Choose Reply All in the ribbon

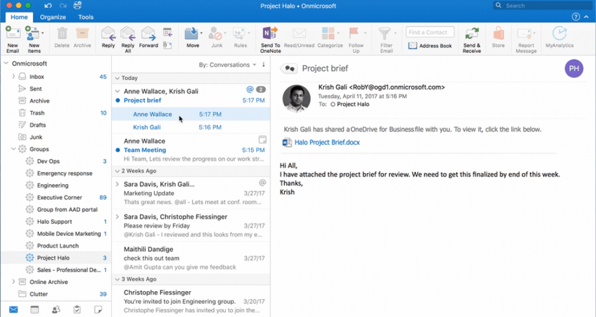tap(128, 40)
